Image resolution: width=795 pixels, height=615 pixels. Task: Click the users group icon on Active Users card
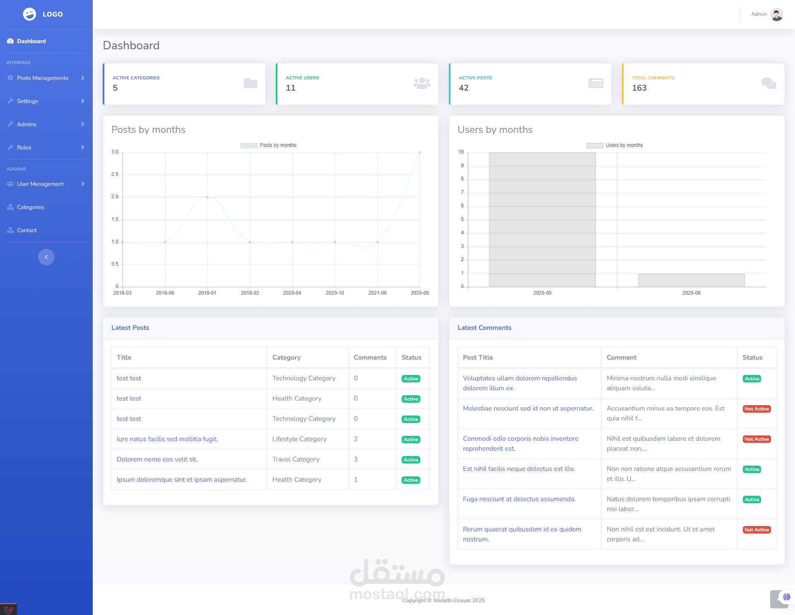click(422, 83)
